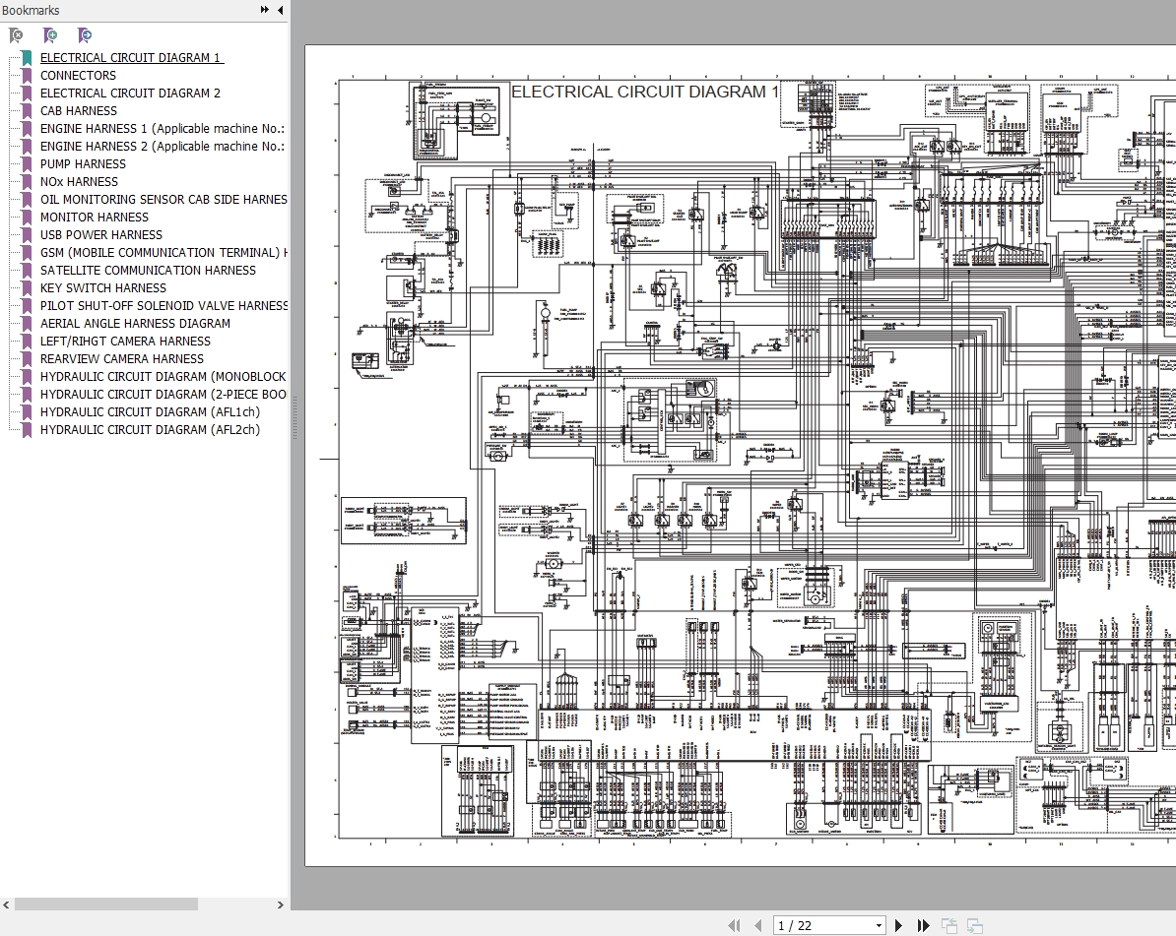The width and height of the screenshot is (1176, 936).
Task: Open the KEY SWITCH HARNESS bookmark
Action: tap(103, 288)
